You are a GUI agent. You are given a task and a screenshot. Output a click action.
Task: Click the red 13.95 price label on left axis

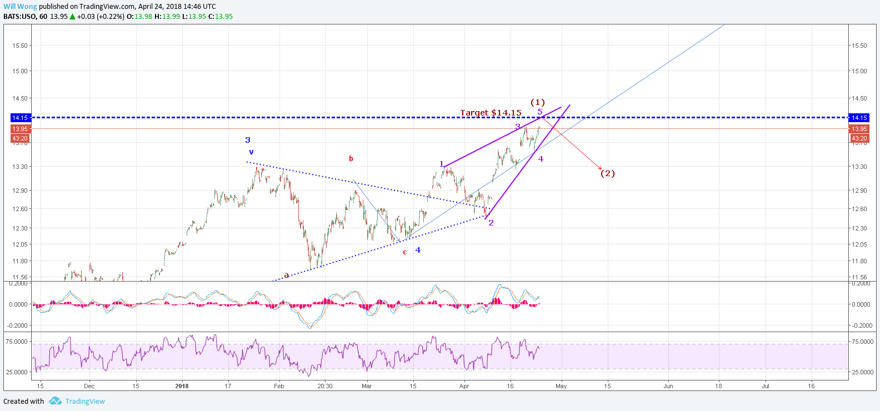click(20, 129)
